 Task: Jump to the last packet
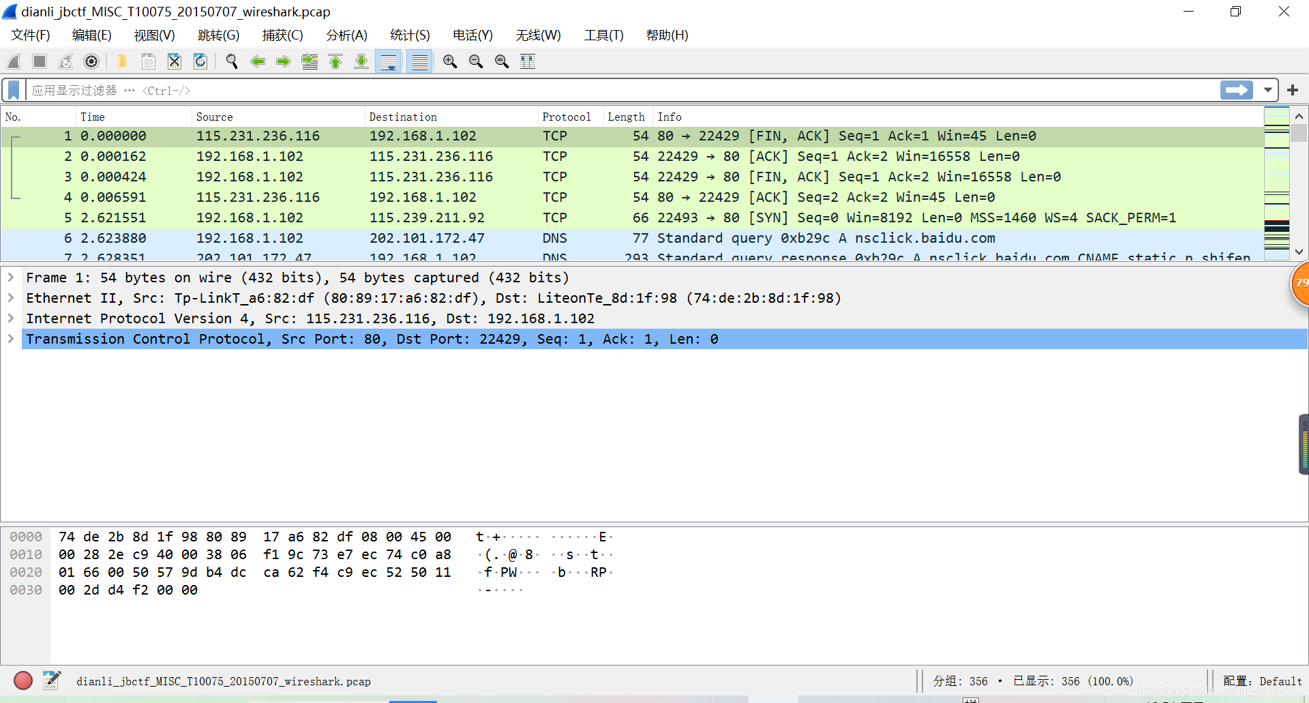[x=361, y=61]
